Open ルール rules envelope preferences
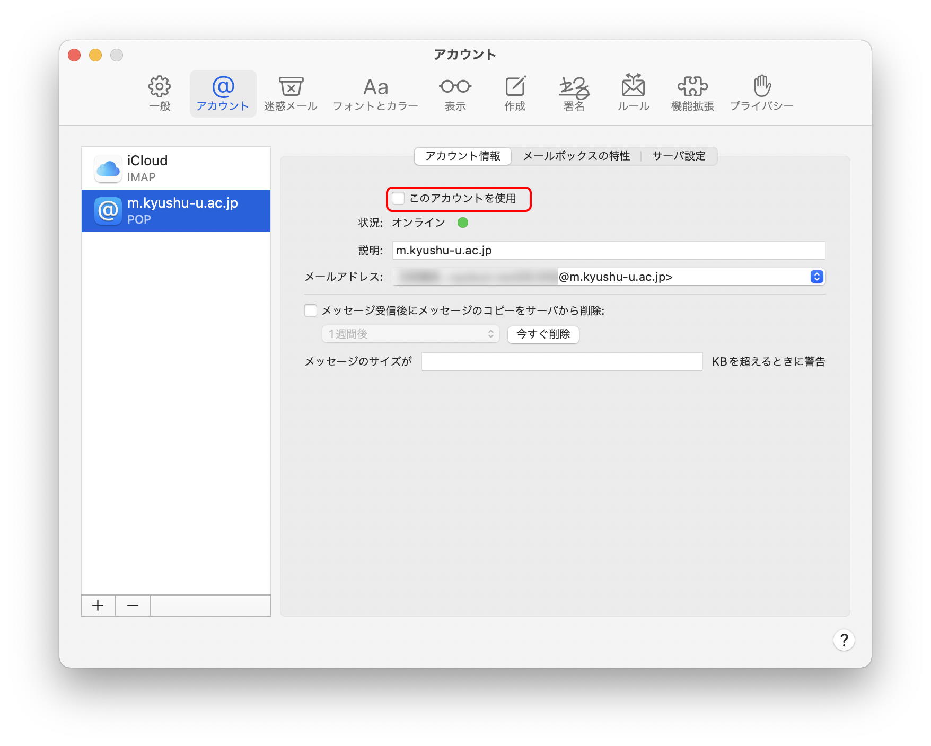This screenshot has width=931, height=746. click(x=633, y=93)
